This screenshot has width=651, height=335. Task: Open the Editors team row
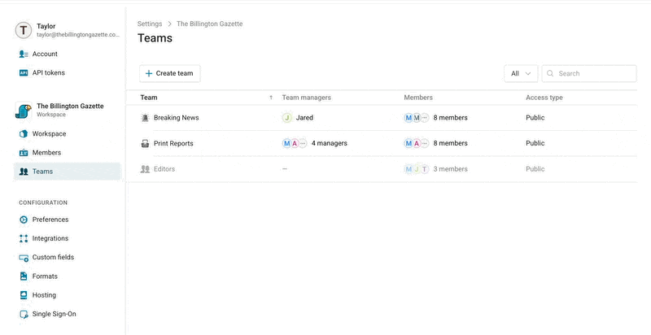[381, 169]
